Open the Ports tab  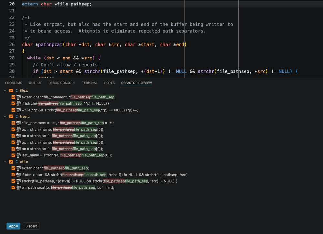tap(109, 83)
